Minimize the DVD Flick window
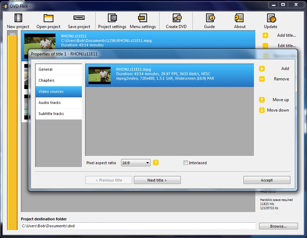Viewport: 307px width, 238px height. coord(274,5)
